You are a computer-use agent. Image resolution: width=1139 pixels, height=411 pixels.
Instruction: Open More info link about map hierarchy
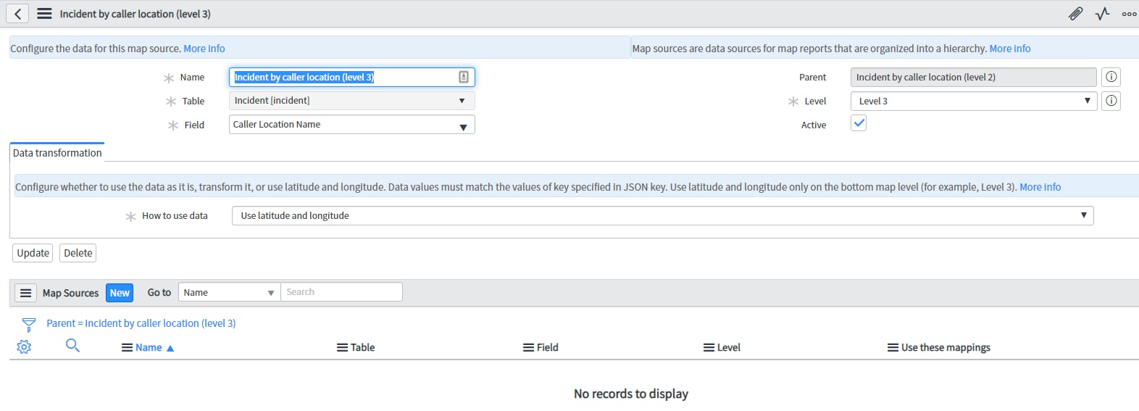point(1010,49)
